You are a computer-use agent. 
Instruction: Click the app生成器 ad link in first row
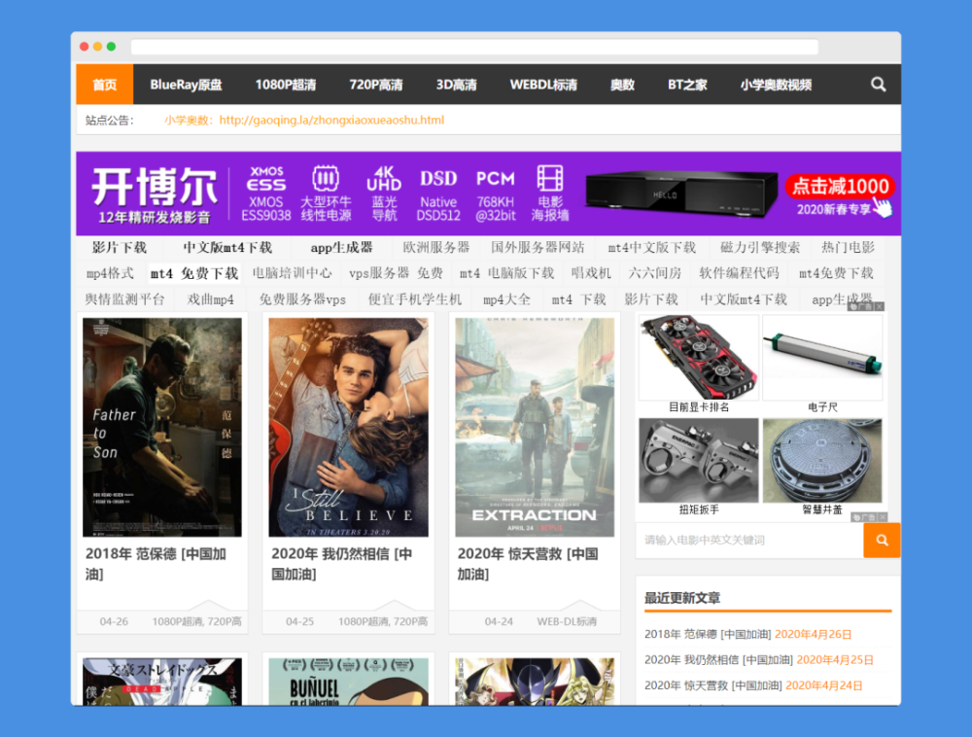click(x=341, y=247)
